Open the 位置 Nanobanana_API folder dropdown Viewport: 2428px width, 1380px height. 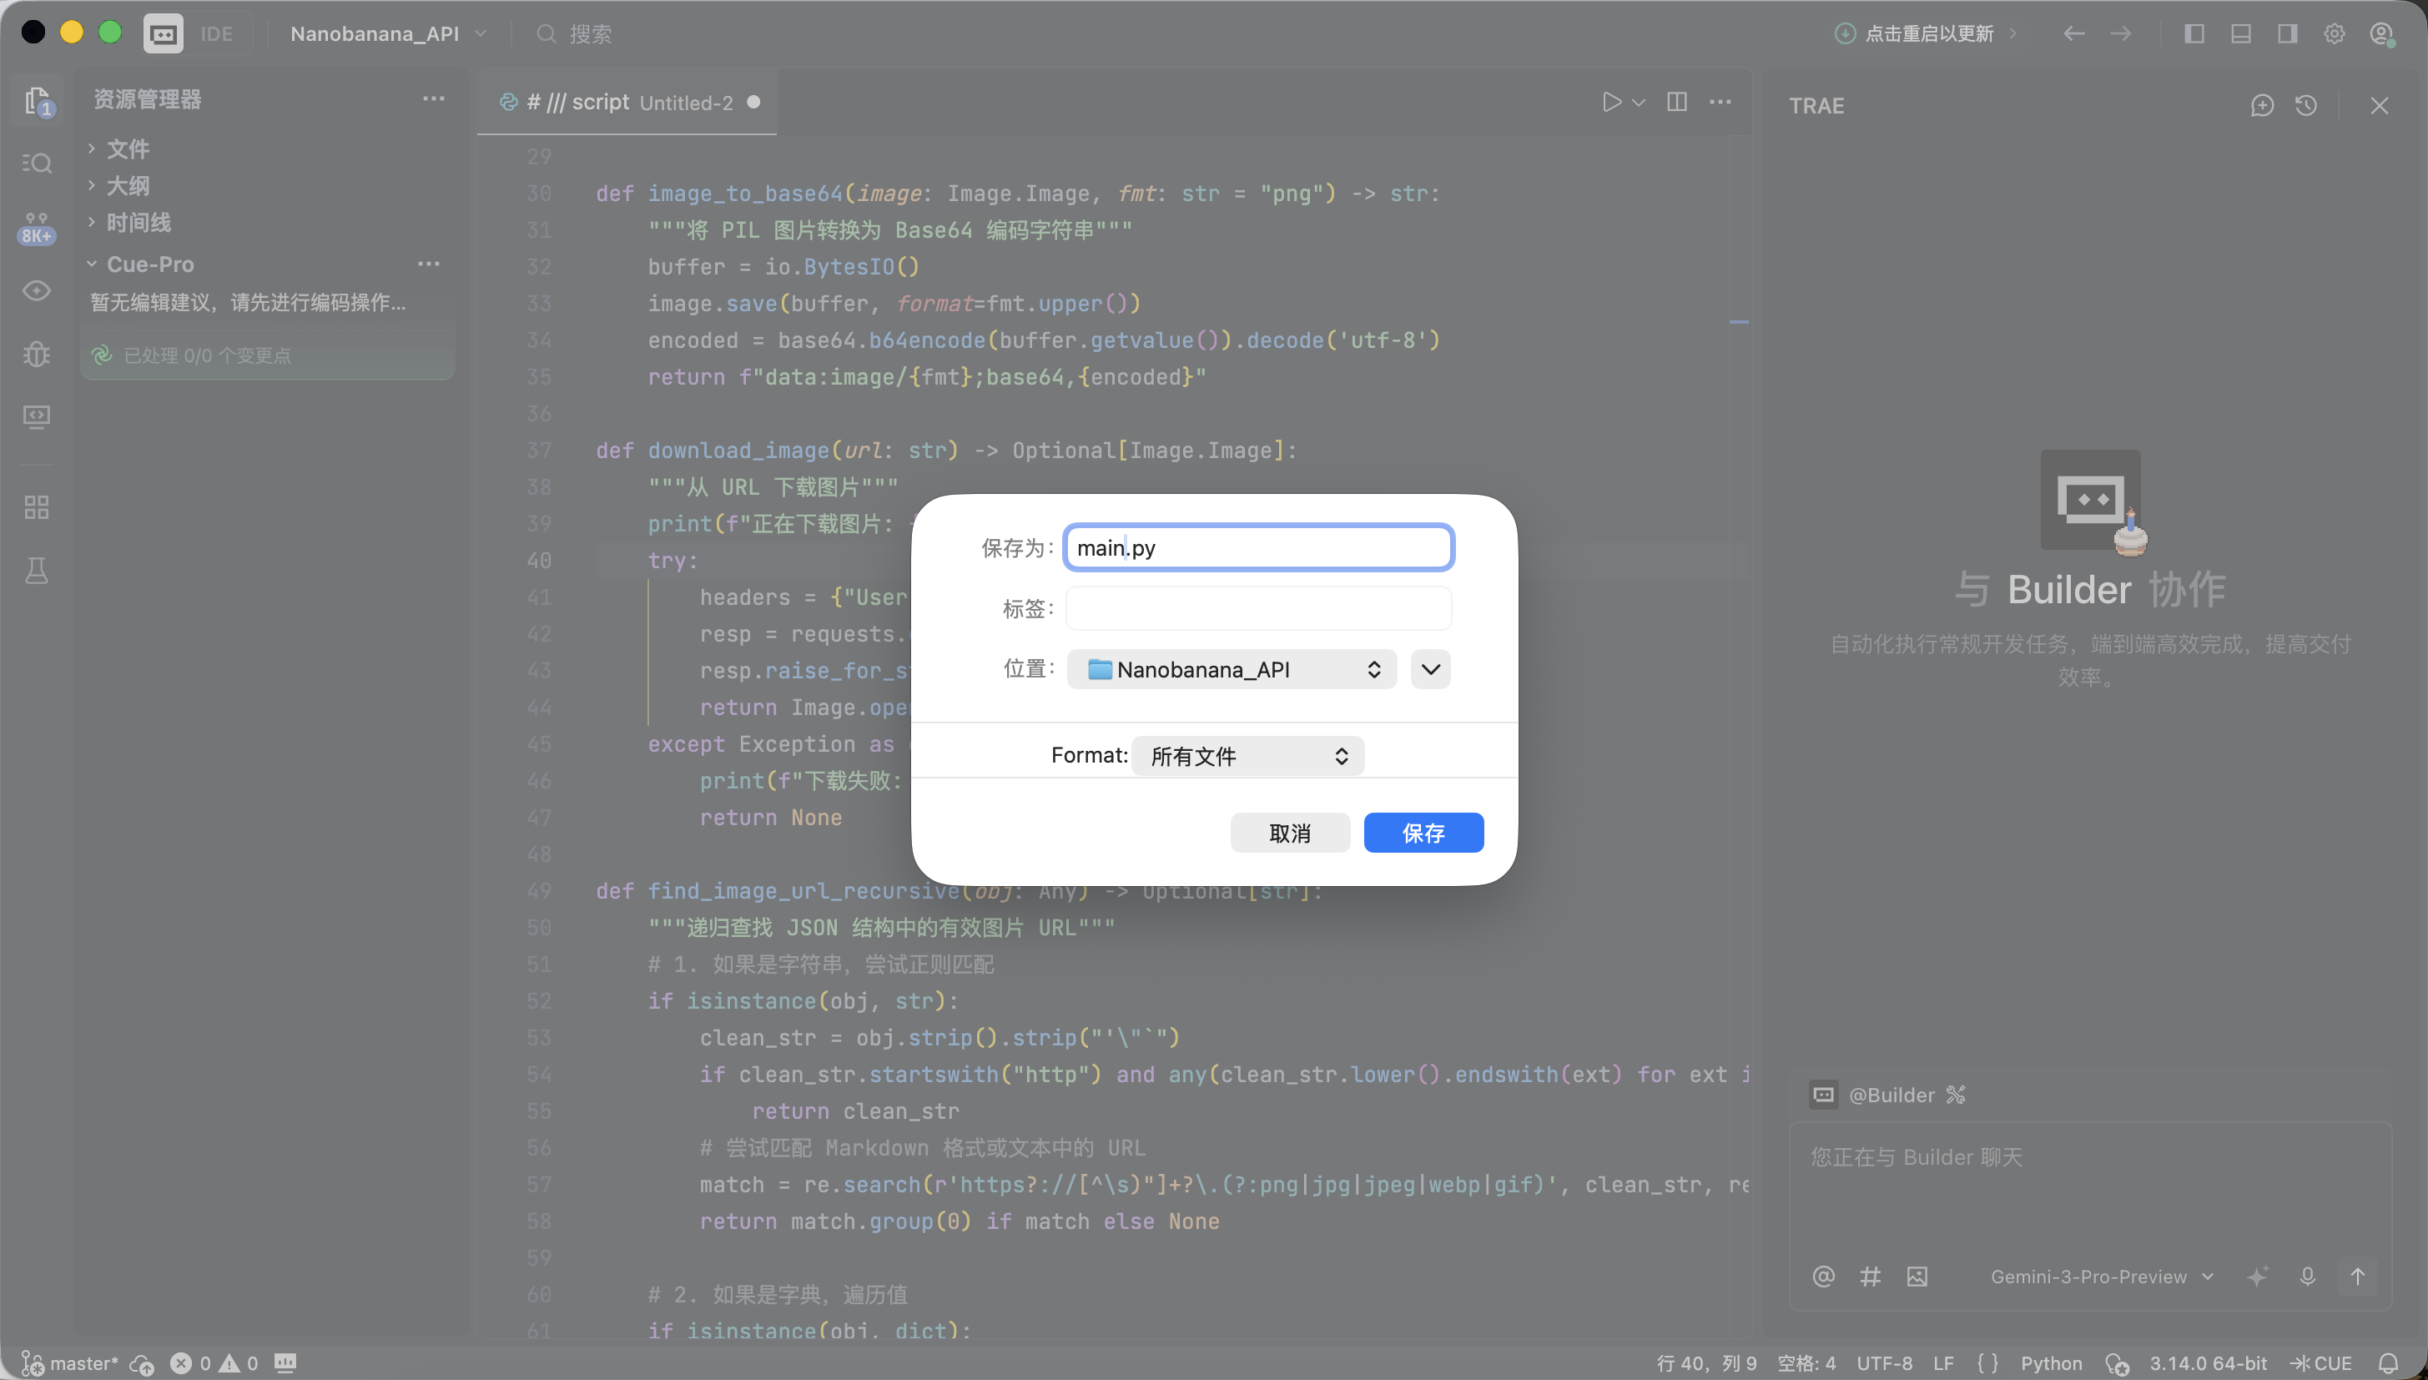(x=1231, y=669)
